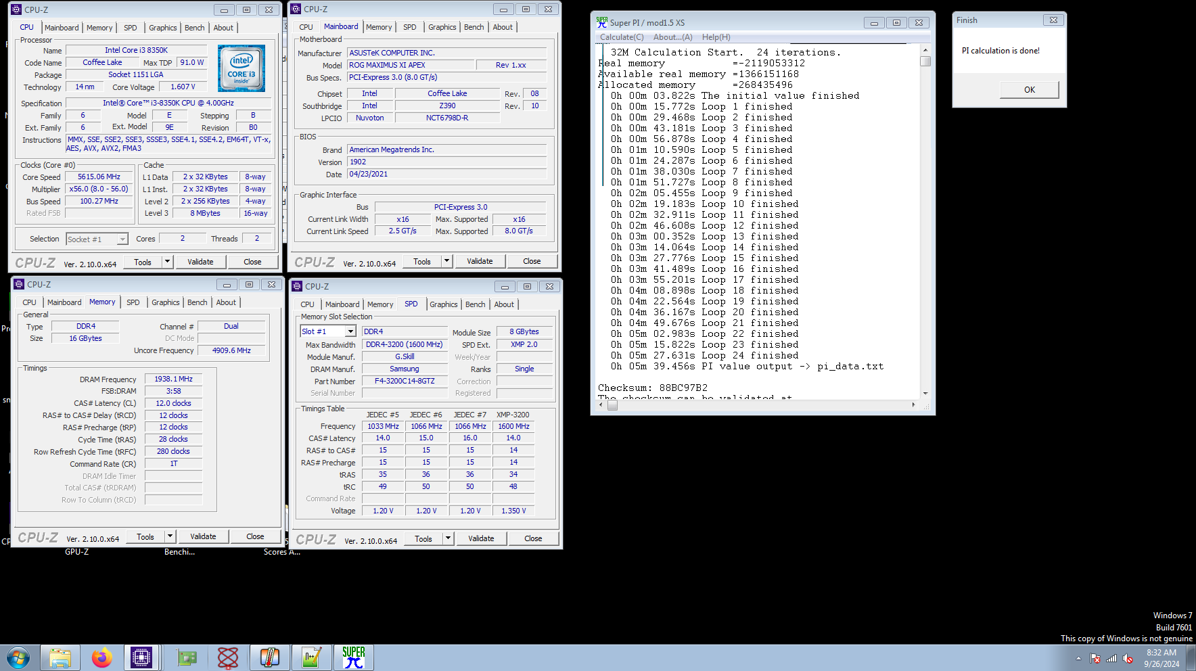
Task: Click the model field ROG MAXIMUS XI APEX
Action: click(410, 65)
